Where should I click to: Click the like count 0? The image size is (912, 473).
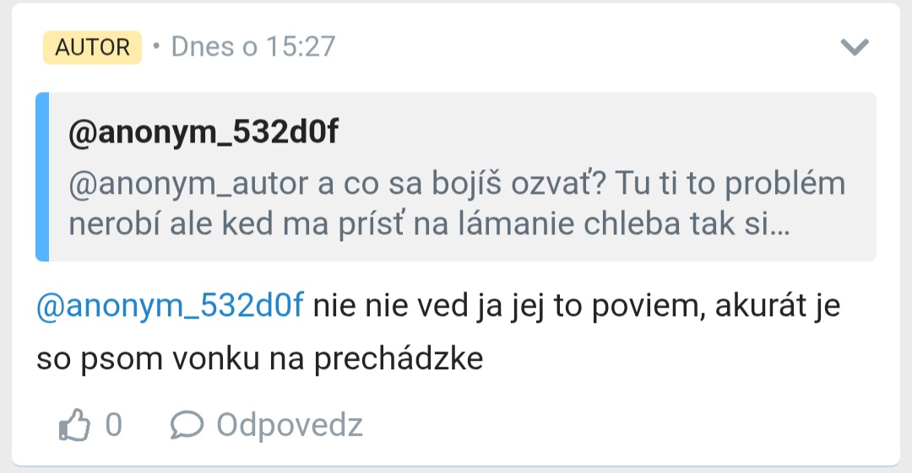tap(114, 425)
